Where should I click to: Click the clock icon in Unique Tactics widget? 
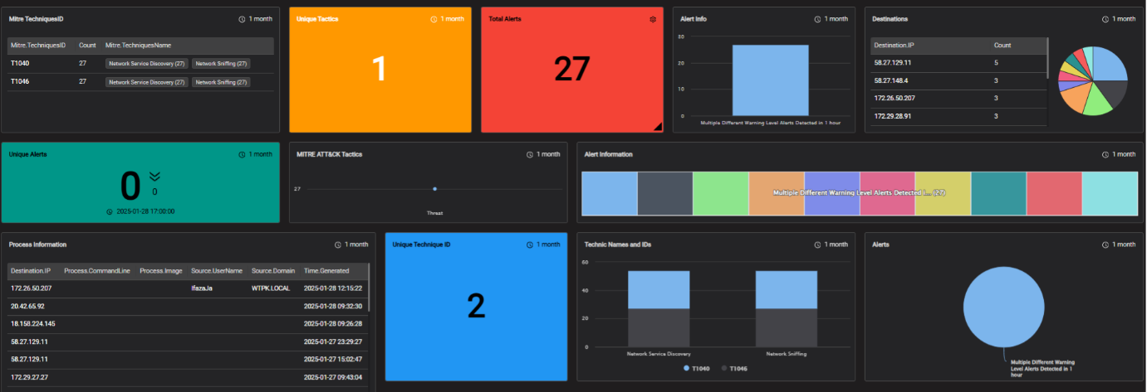coord(434,18)
